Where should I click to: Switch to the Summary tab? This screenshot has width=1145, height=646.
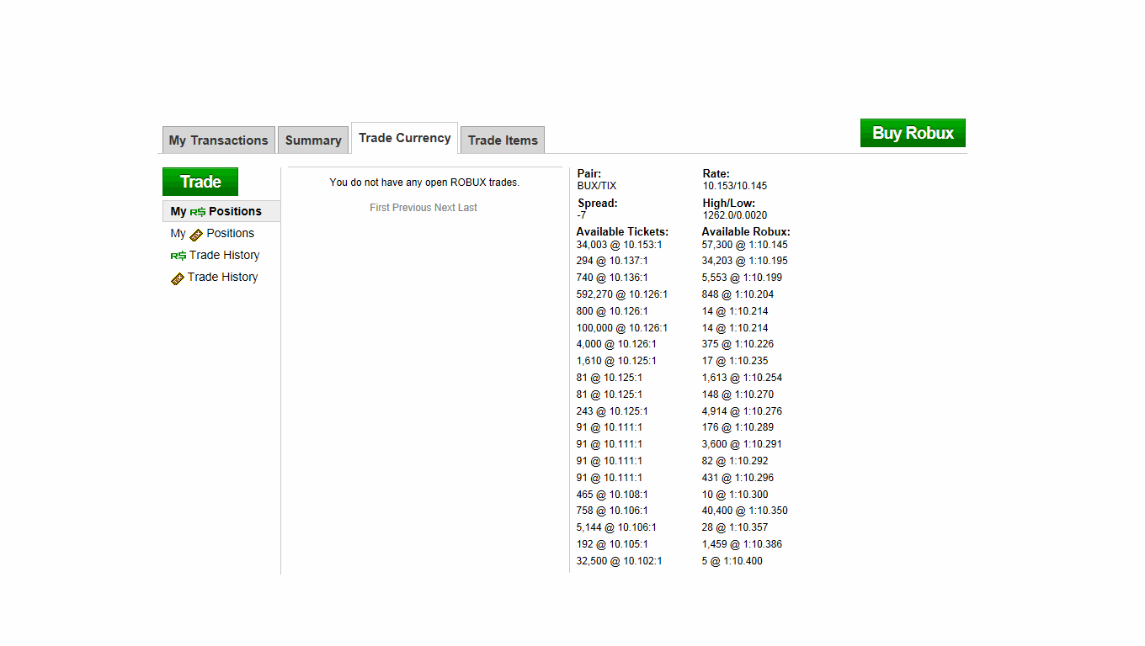click(313, 140)
